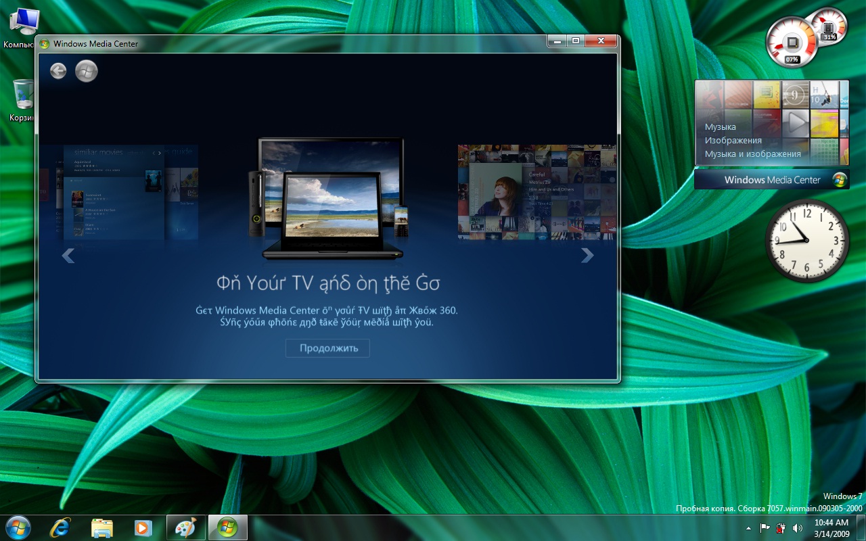Screen dimensions: 866x541
Task: Open Action Center flag icon
Action: click(x=765, y=527)
